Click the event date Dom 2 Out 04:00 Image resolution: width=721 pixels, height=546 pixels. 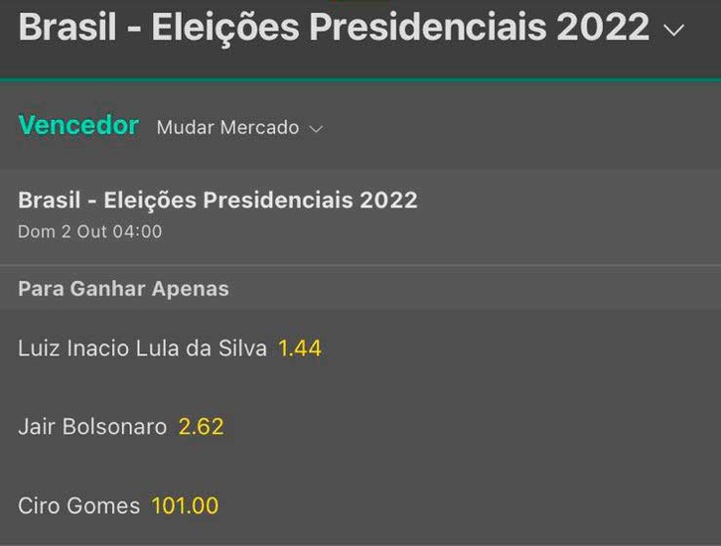pos(89,232)
